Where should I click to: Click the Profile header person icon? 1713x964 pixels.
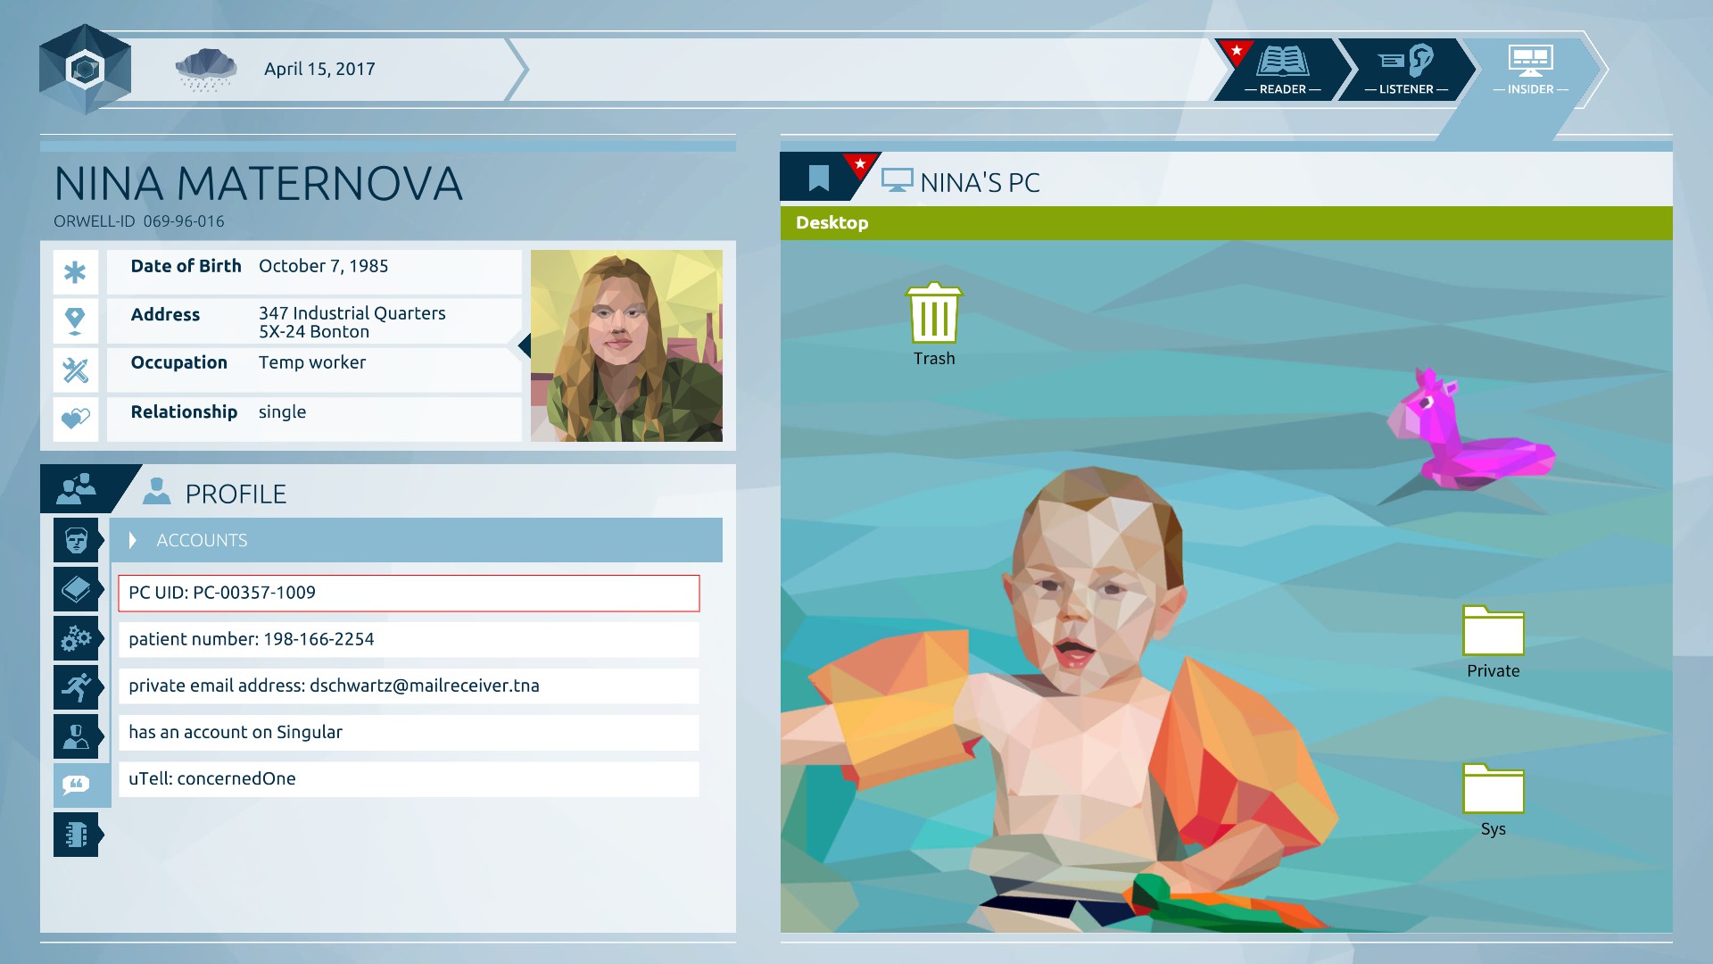[x=156, y=492]
